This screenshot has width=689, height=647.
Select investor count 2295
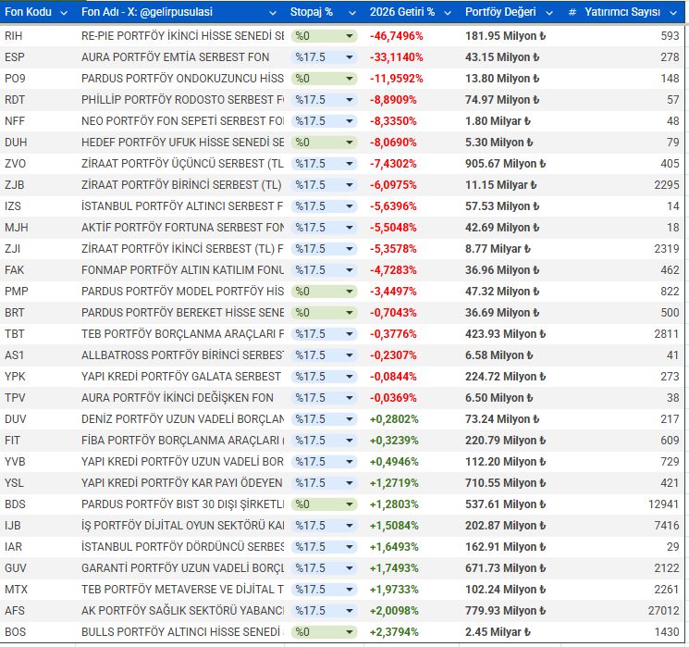click(667, 185)
